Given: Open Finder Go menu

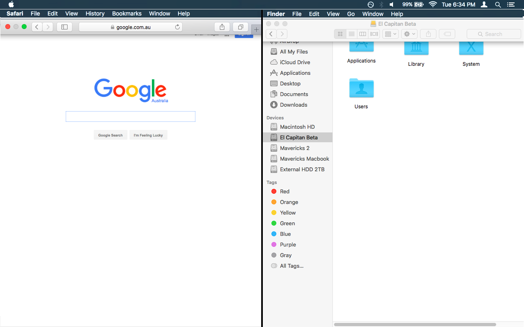Looking at the screenshot, I should (x=351, y=14).
